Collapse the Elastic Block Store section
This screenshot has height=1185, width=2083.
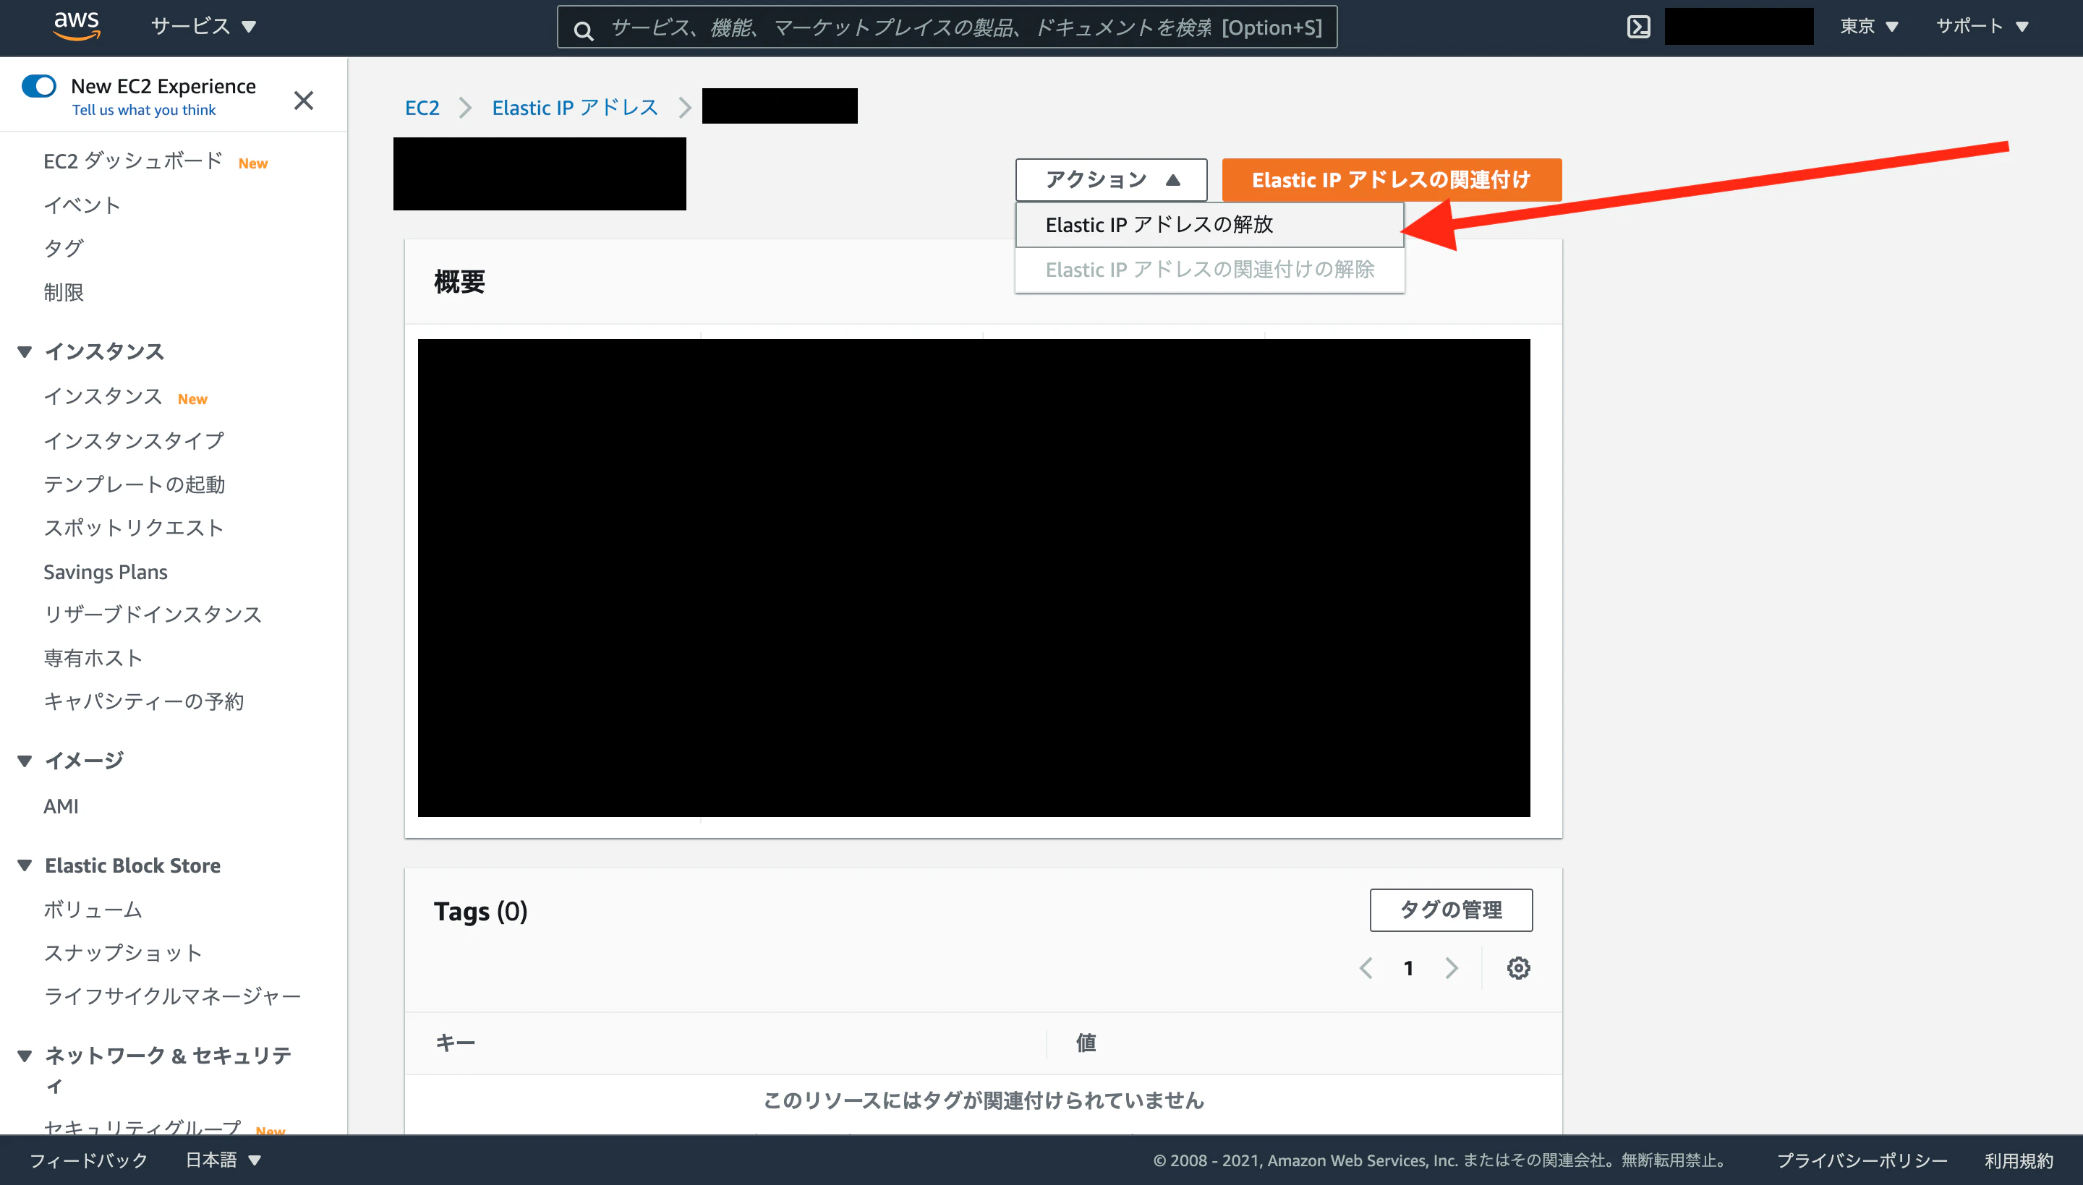click(25, 865)
